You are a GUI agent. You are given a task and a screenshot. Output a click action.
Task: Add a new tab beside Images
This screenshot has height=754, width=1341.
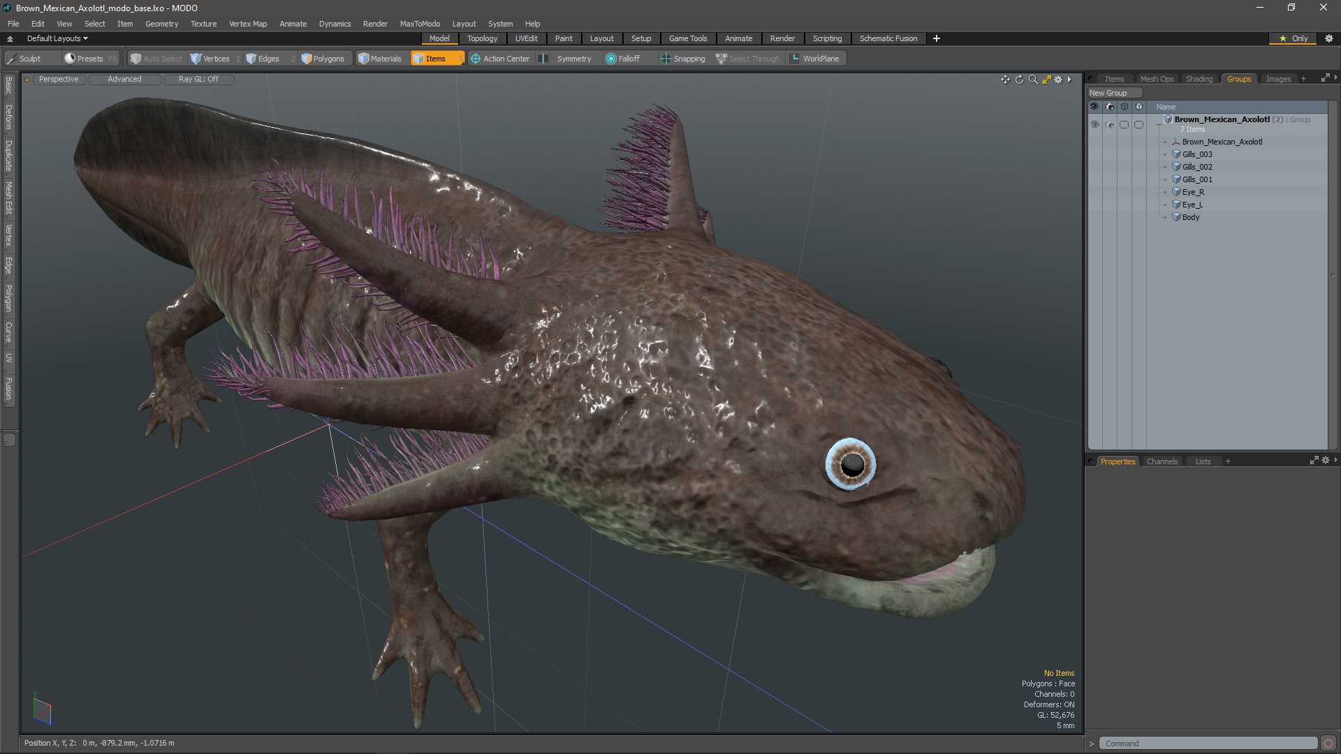click(x=1303, y=79)
